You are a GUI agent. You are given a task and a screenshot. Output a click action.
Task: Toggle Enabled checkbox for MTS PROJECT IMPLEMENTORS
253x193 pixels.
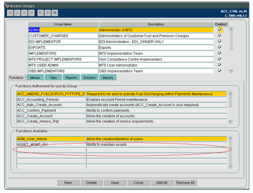click(x=220, y=59)
